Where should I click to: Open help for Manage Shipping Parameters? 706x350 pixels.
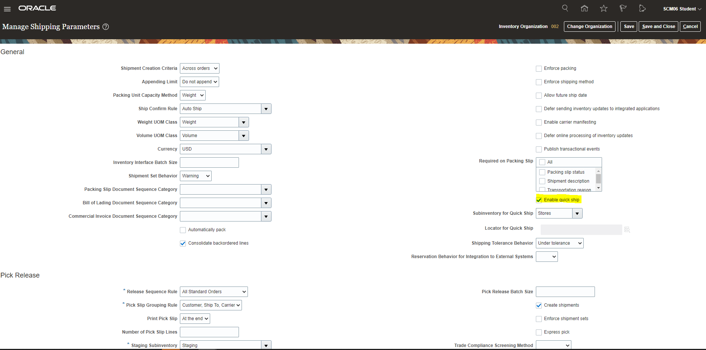pos(106,27)
